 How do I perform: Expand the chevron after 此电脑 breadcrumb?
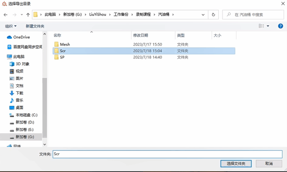coord(59,15)
